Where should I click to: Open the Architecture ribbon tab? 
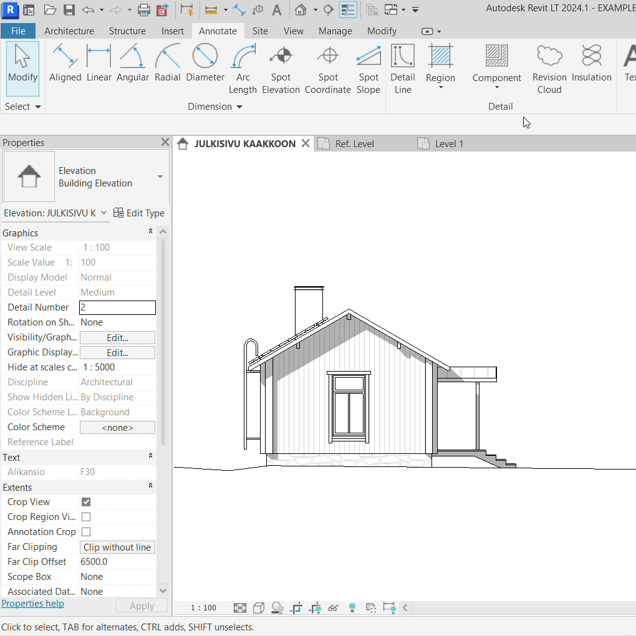pos(69,31)
